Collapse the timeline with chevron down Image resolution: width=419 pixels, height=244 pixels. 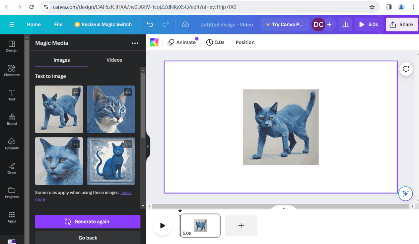click(x=284, y=208)
